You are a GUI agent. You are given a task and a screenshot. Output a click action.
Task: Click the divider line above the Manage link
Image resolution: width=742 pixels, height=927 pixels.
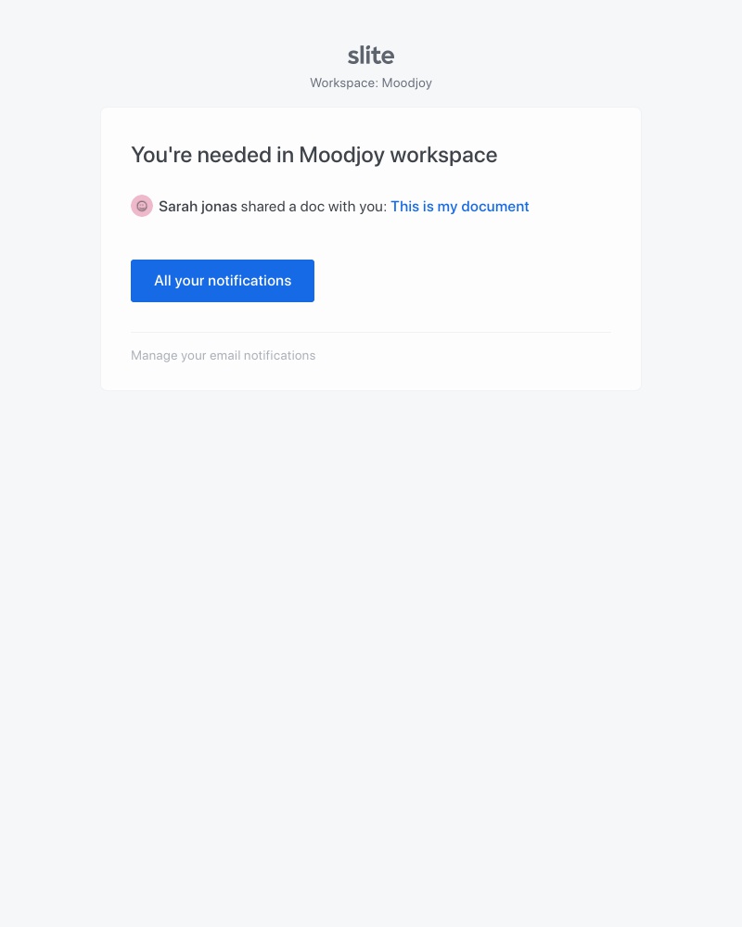pos(371,332)
